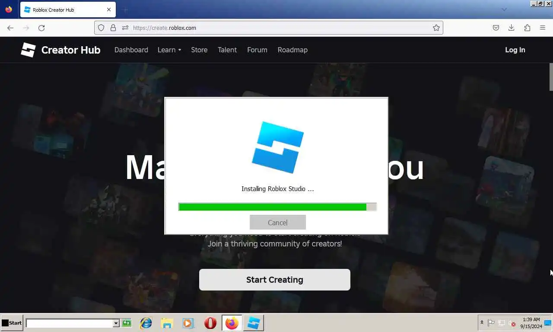This screenshot has height=332, width=553.
Task: Click the create.roblox.com address bar
Action: (269, 28)
